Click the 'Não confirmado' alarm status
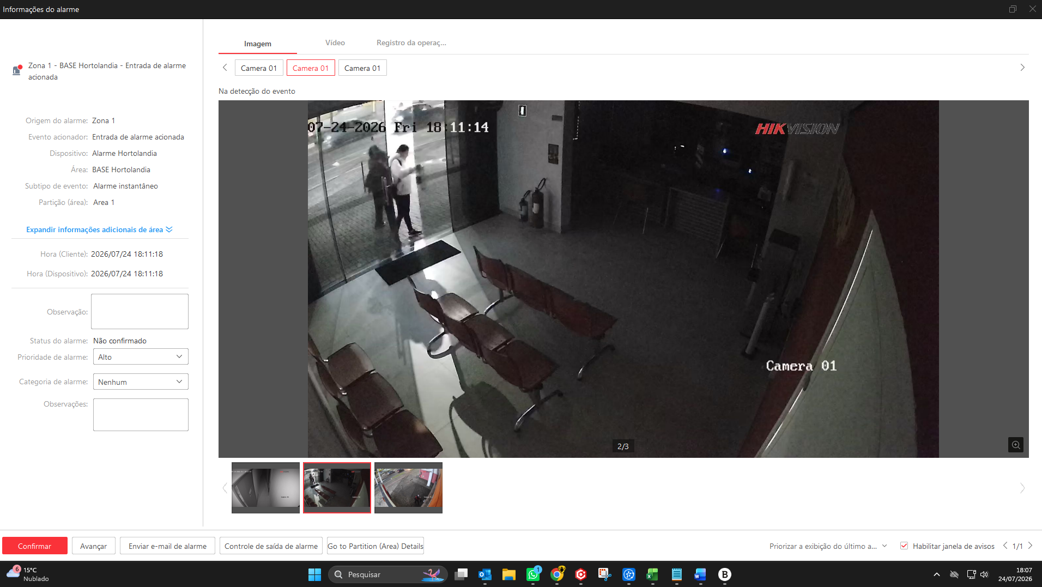 (120, 341)
